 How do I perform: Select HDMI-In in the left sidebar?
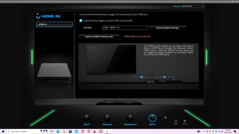54,24
